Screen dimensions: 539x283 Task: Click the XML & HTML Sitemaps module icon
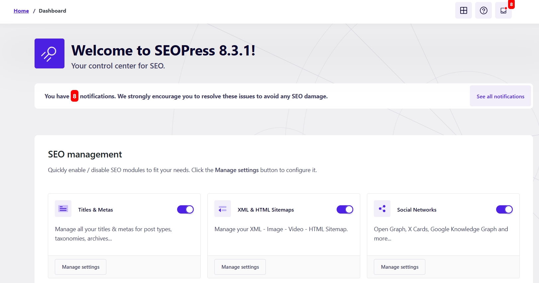223,209
